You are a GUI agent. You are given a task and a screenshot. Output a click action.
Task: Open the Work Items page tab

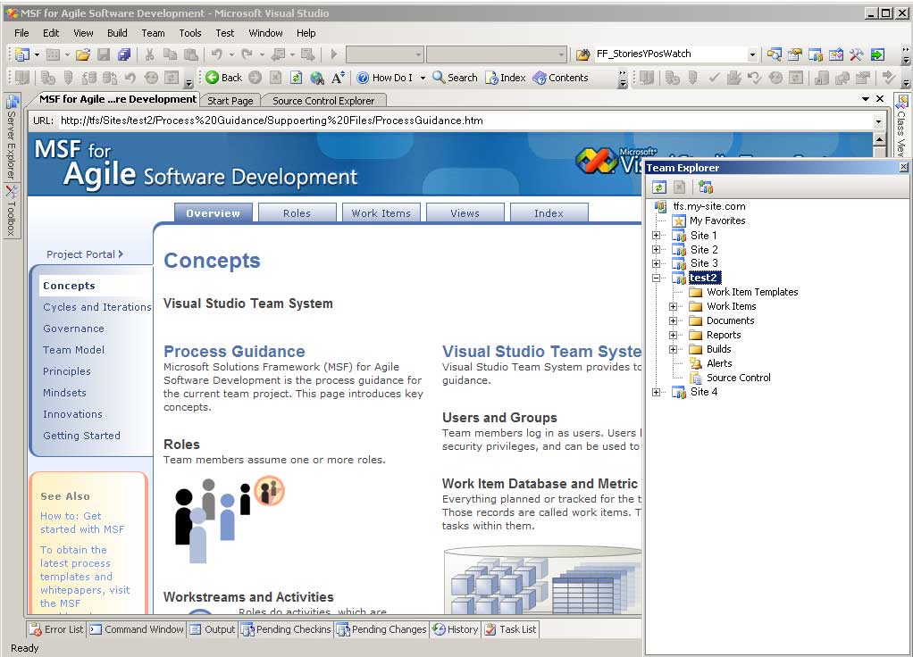381,213
